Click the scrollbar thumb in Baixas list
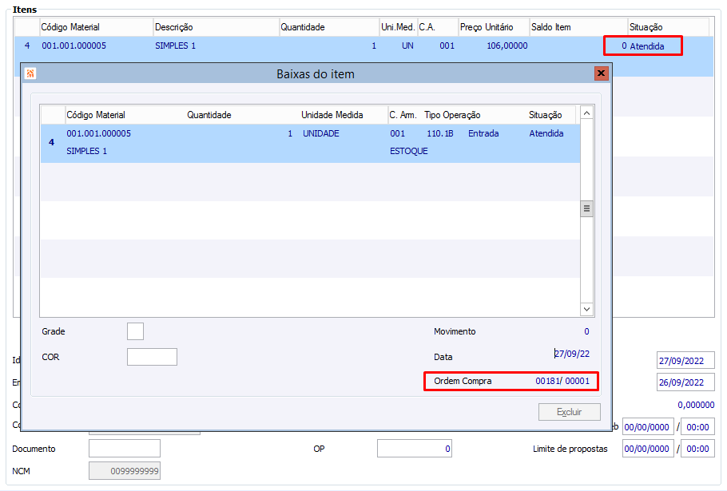727x491 pixels. click(586, 208)
